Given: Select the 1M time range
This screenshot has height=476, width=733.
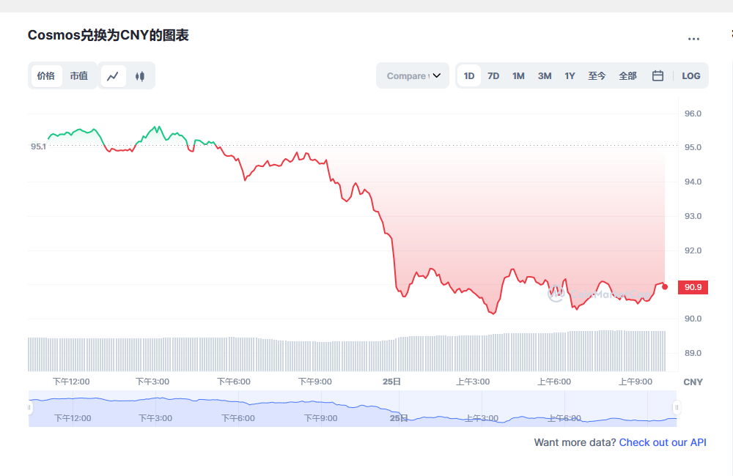Looking at the screenshot, I should (x=518, y=75).
